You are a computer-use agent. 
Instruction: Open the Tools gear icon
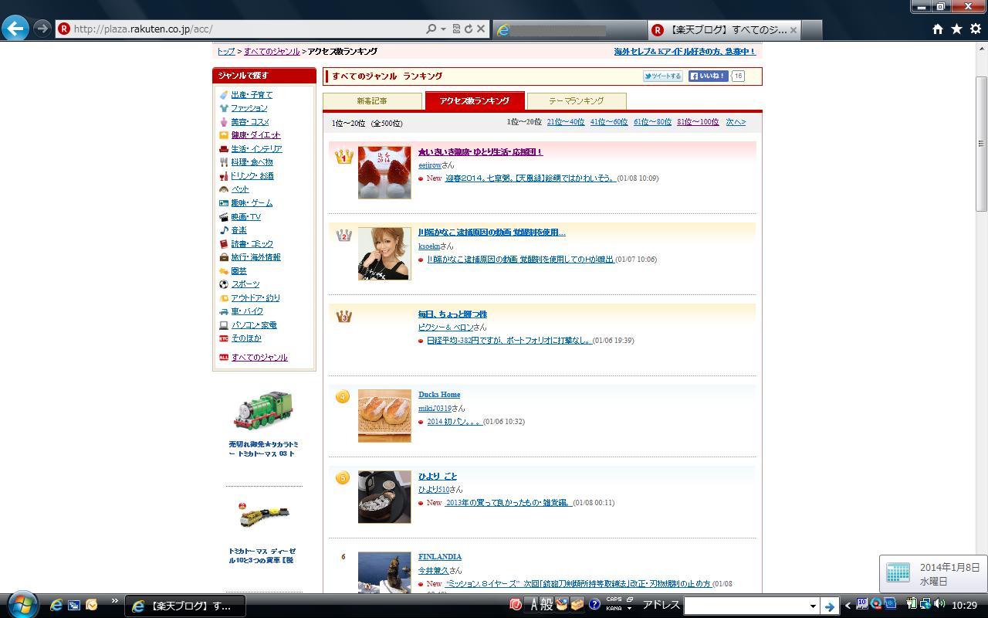point(975,29)
